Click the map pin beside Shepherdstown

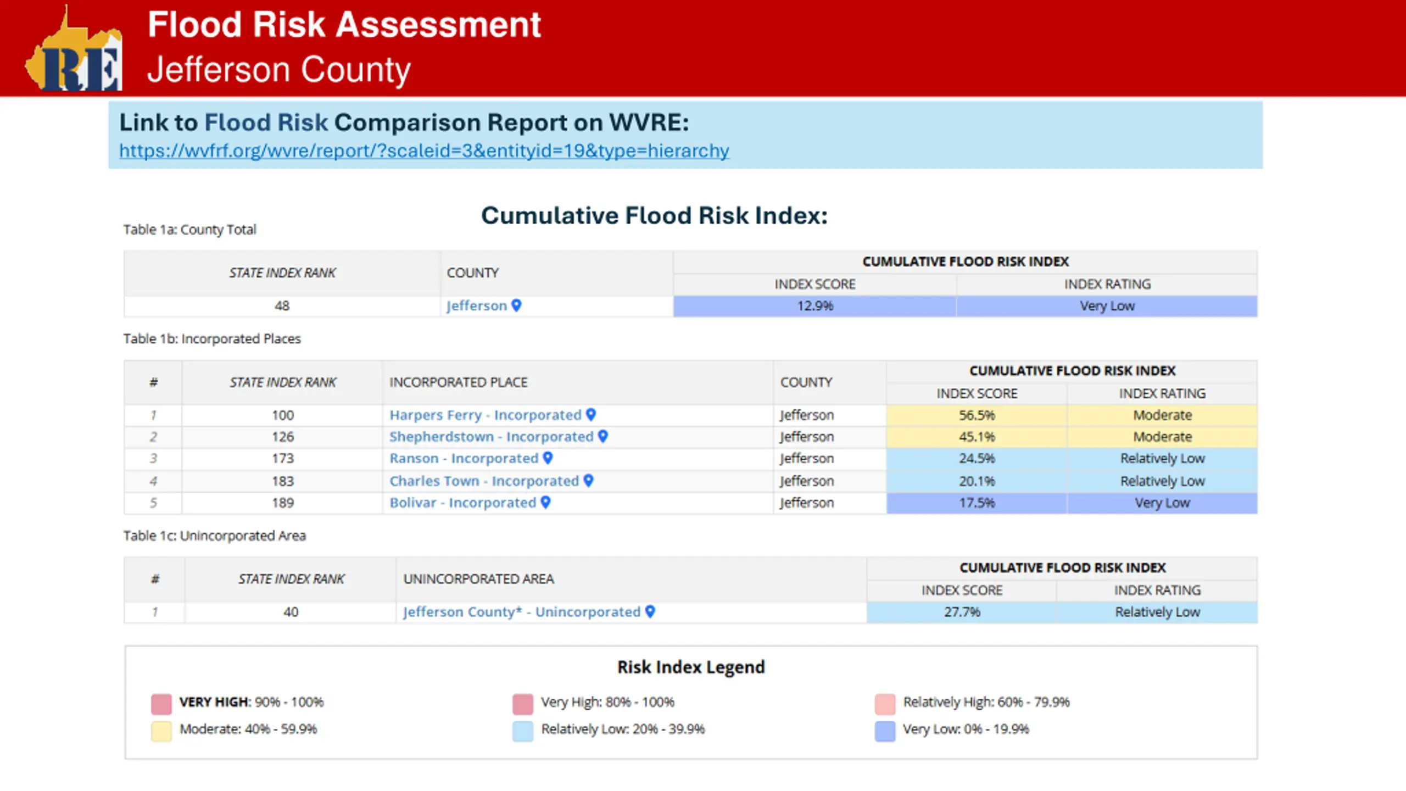603,437
